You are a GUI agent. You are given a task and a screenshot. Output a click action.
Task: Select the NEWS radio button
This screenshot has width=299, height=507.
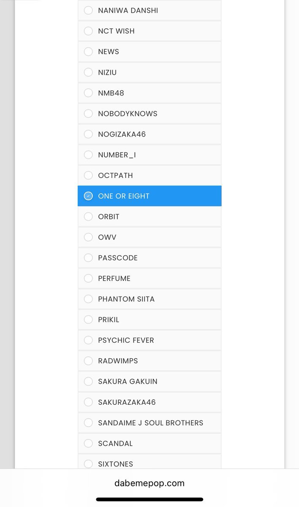[x=149, y=52]
